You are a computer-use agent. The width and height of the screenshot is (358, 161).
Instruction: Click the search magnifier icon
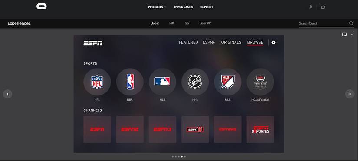[x=351, y=23]
